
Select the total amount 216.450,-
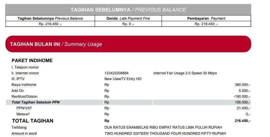(243, 121)
